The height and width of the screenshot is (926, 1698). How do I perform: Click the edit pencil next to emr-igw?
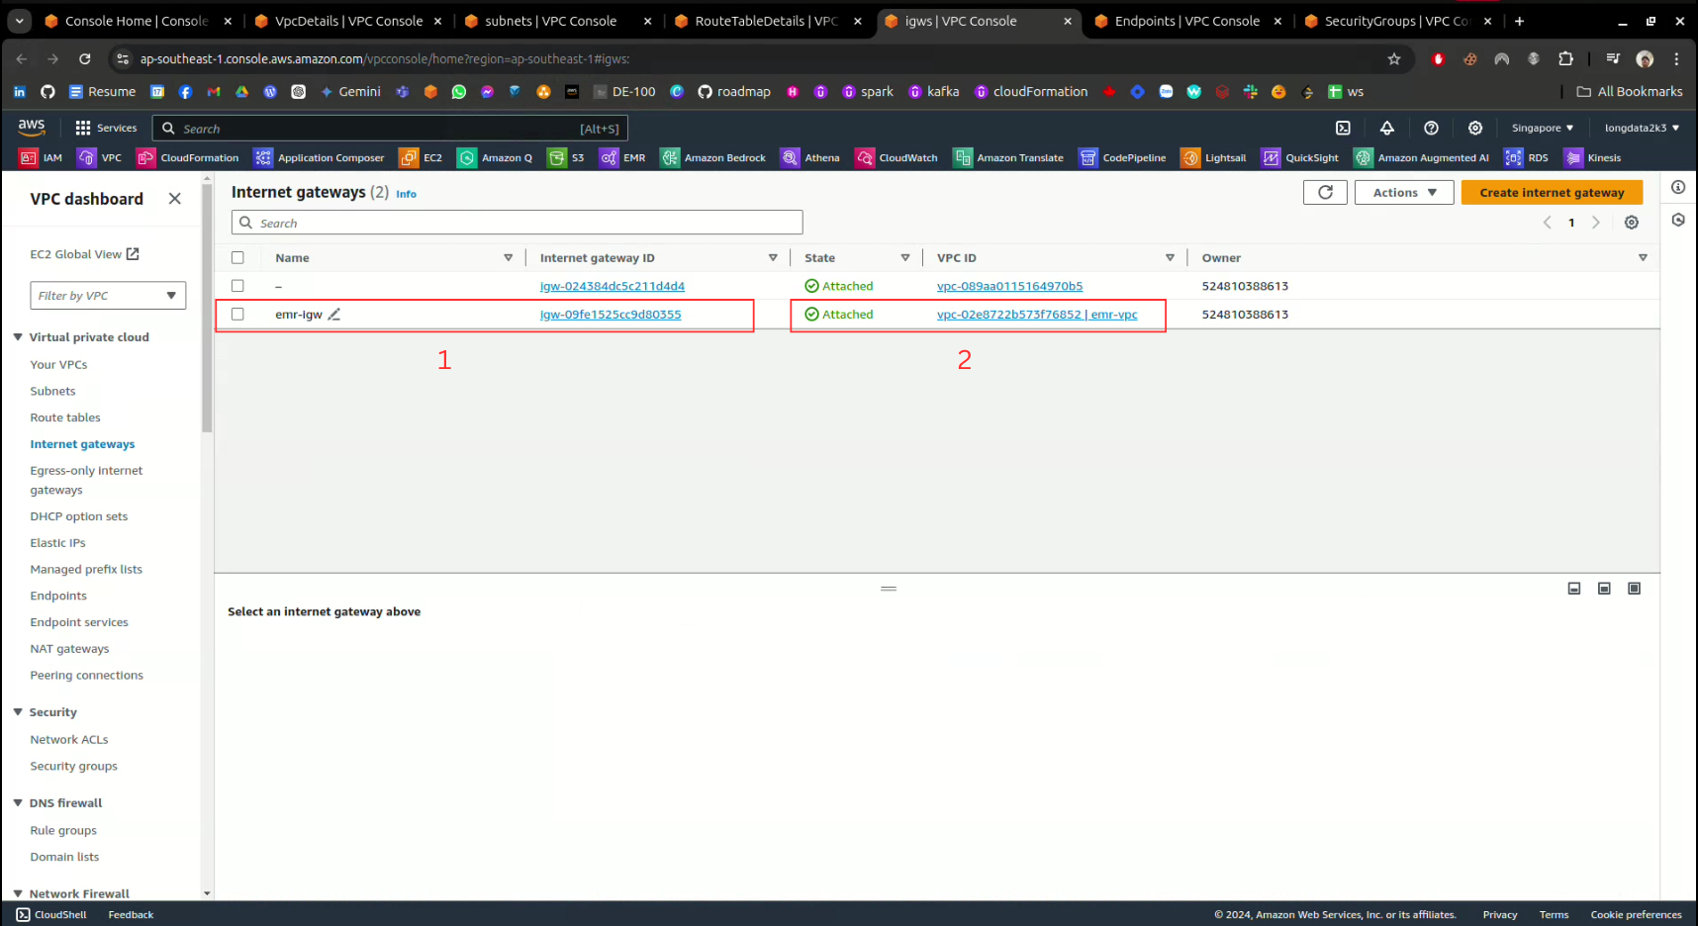[x=334, y=315]
